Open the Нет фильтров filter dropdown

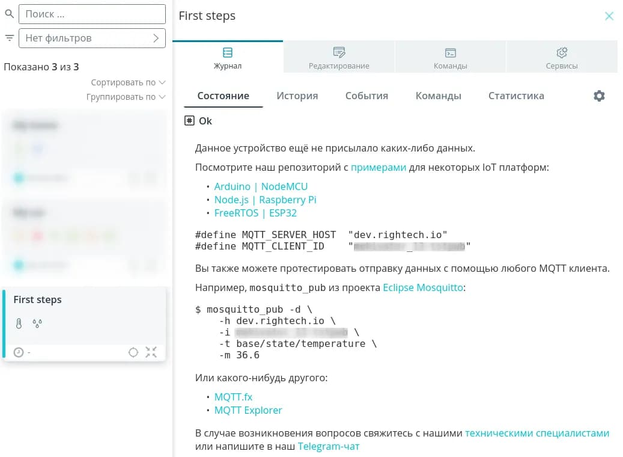click(92, 38)
